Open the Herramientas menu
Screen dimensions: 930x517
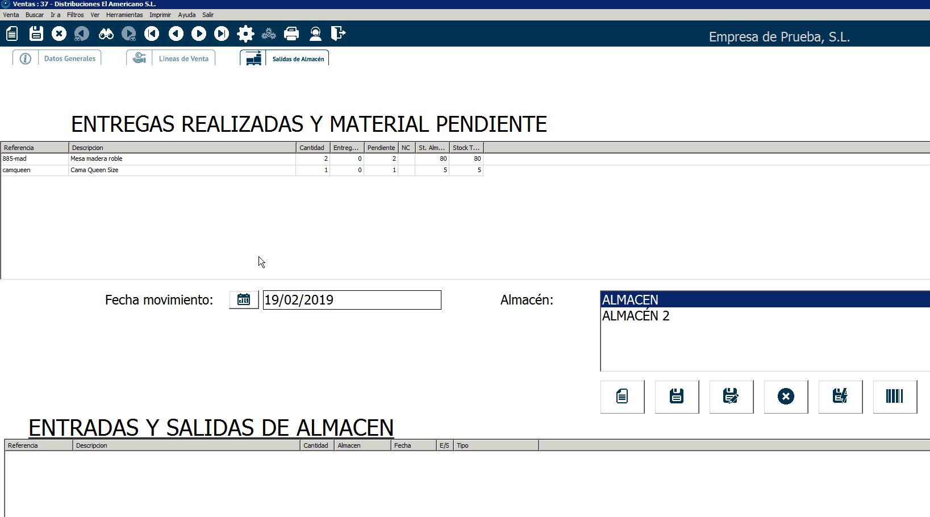[124, 15]
